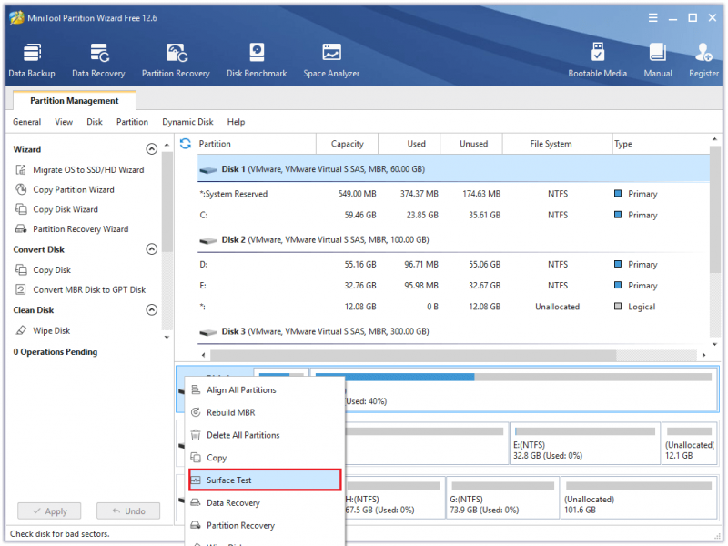Open the hamburger menu in title bar

[652, 18]
